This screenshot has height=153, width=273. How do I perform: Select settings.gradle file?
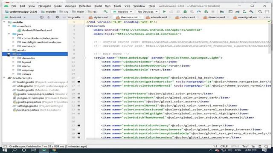coord(38,106)
